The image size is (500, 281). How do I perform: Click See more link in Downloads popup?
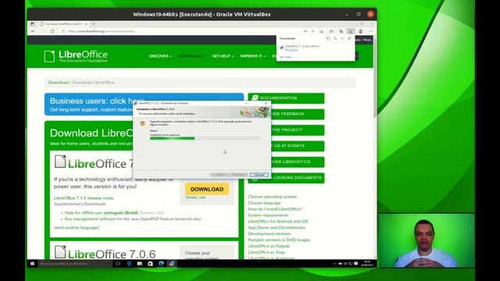tap(286, 57)
